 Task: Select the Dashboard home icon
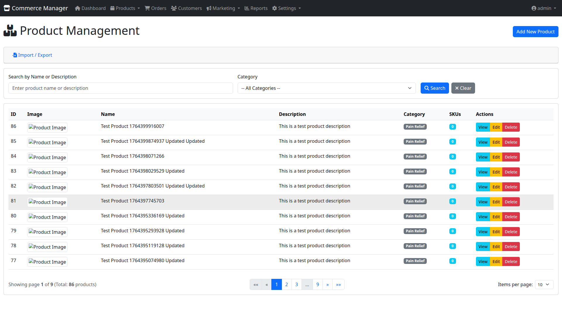78,8
